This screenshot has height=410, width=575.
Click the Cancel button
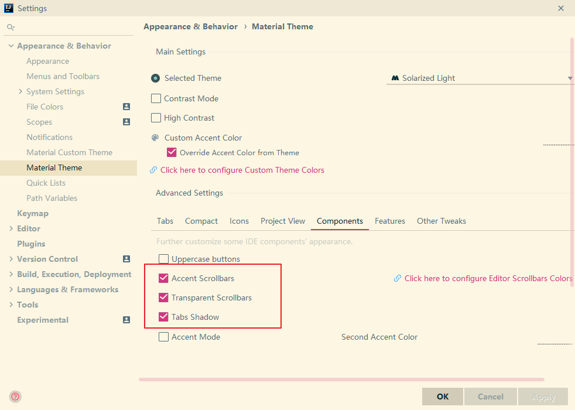[490, 397]
